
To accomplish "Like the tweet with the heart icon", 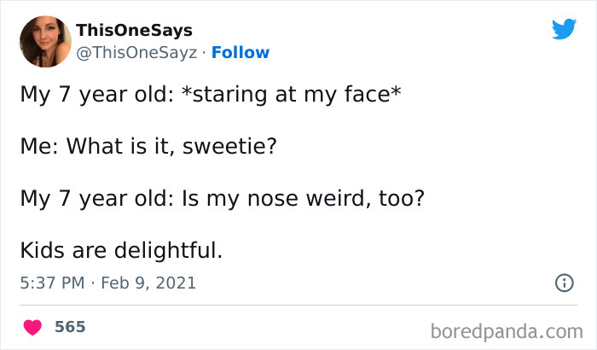I will coord(32,326).
